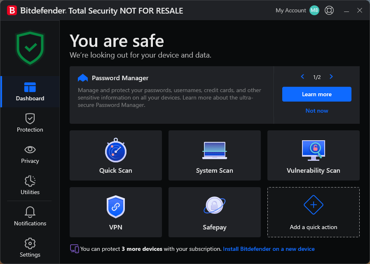This screenshot has width=370, height=264.
Task: Open the Utilities section
Action: point(30,185)
